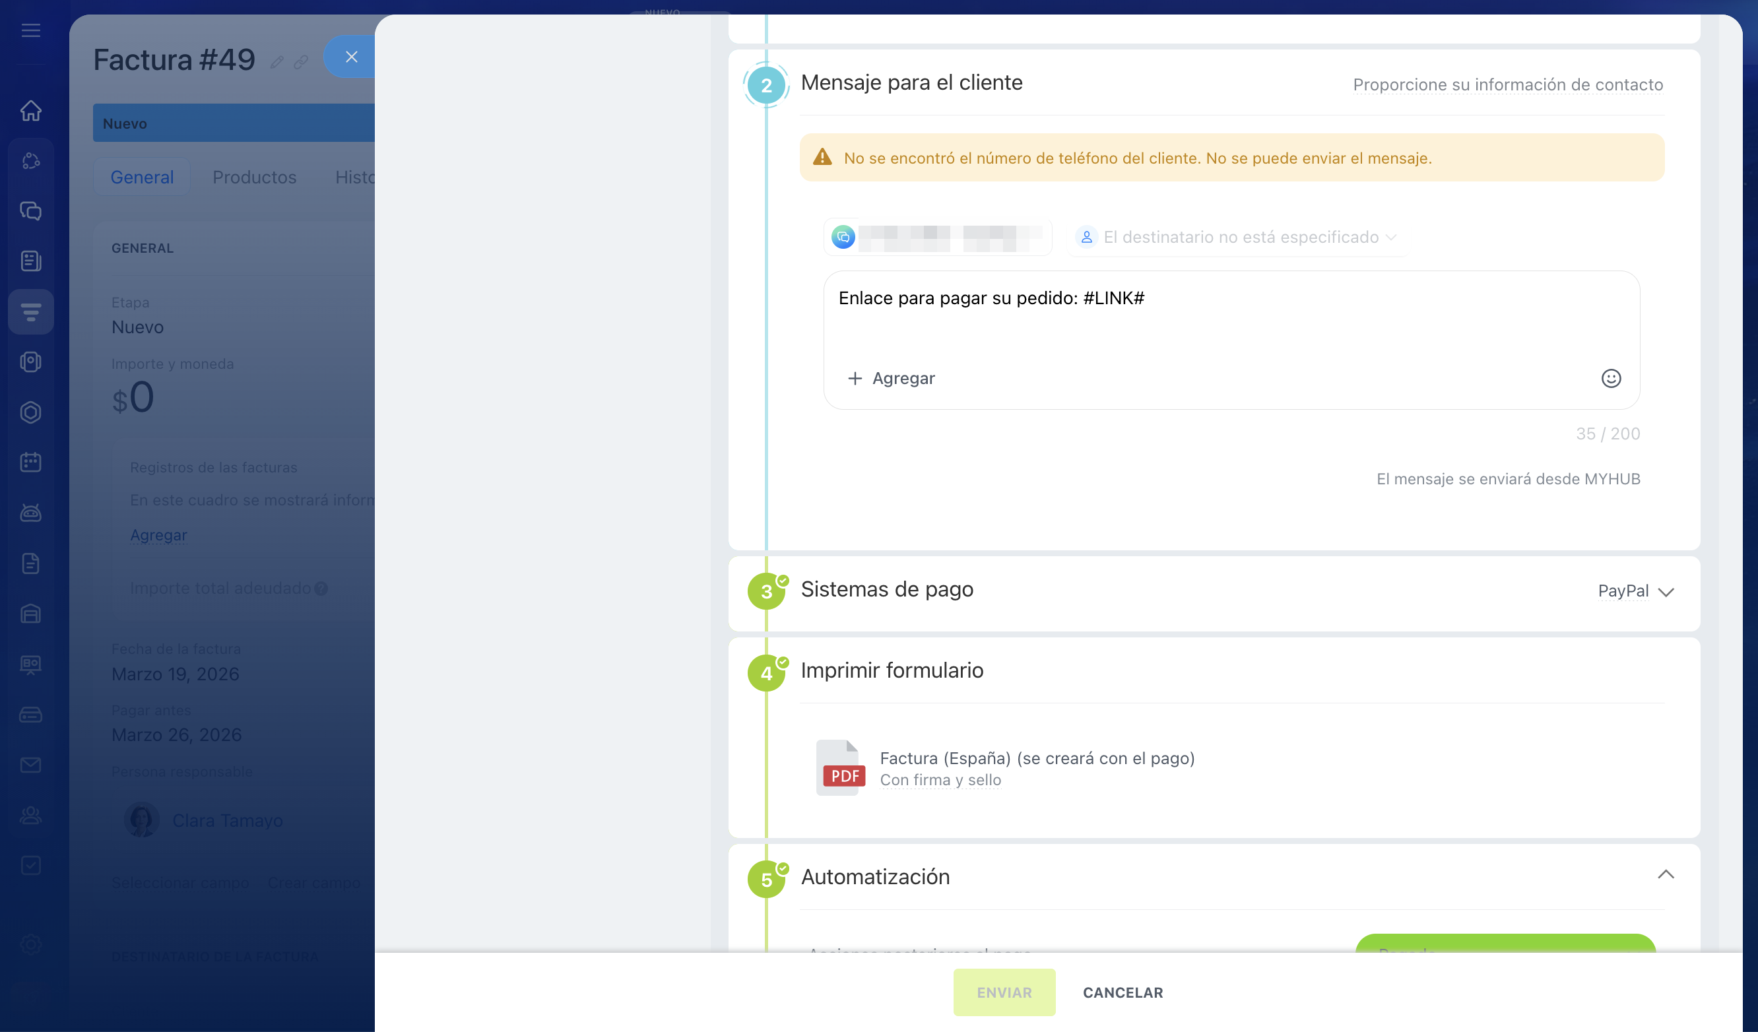Screen dimensions: 1758x1032
Task: Click the emoji smiley icon in message box
Action: (x=1610, y=378)
